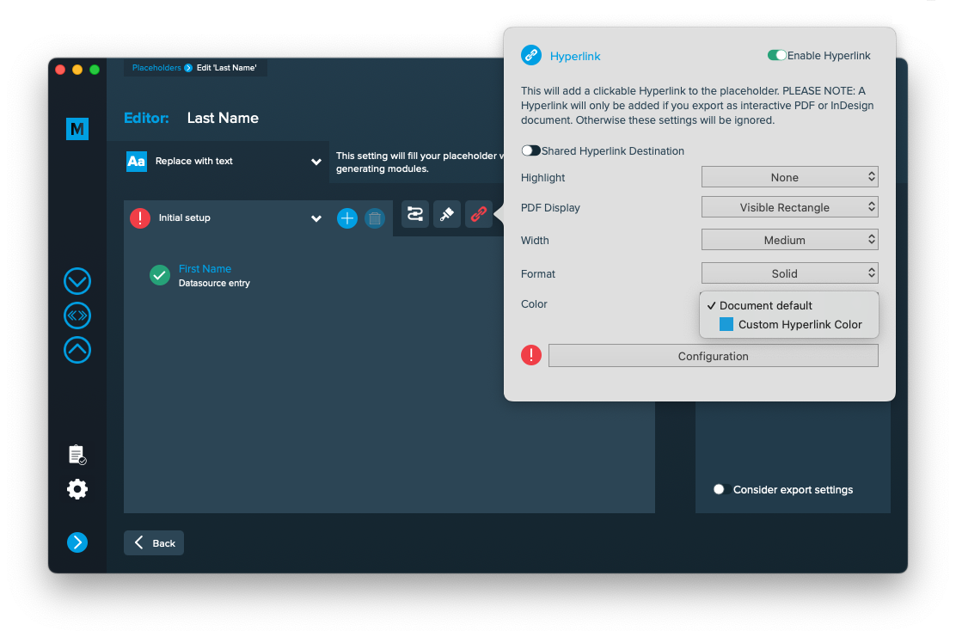
Task: Click the red hyperlink chain icon
Action: 478,215
